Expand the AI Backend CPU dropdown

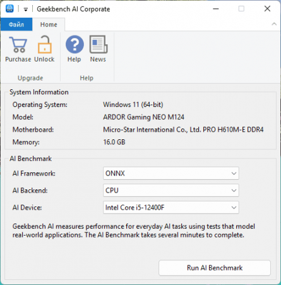(x=171, y=191)
